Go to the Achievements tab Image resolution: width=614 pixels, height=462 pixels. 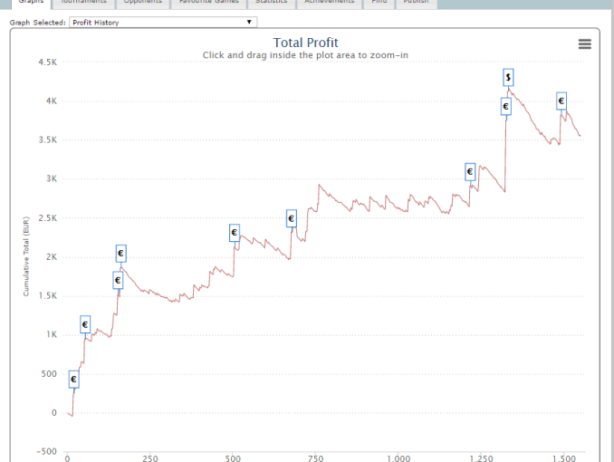click(329, 3)
